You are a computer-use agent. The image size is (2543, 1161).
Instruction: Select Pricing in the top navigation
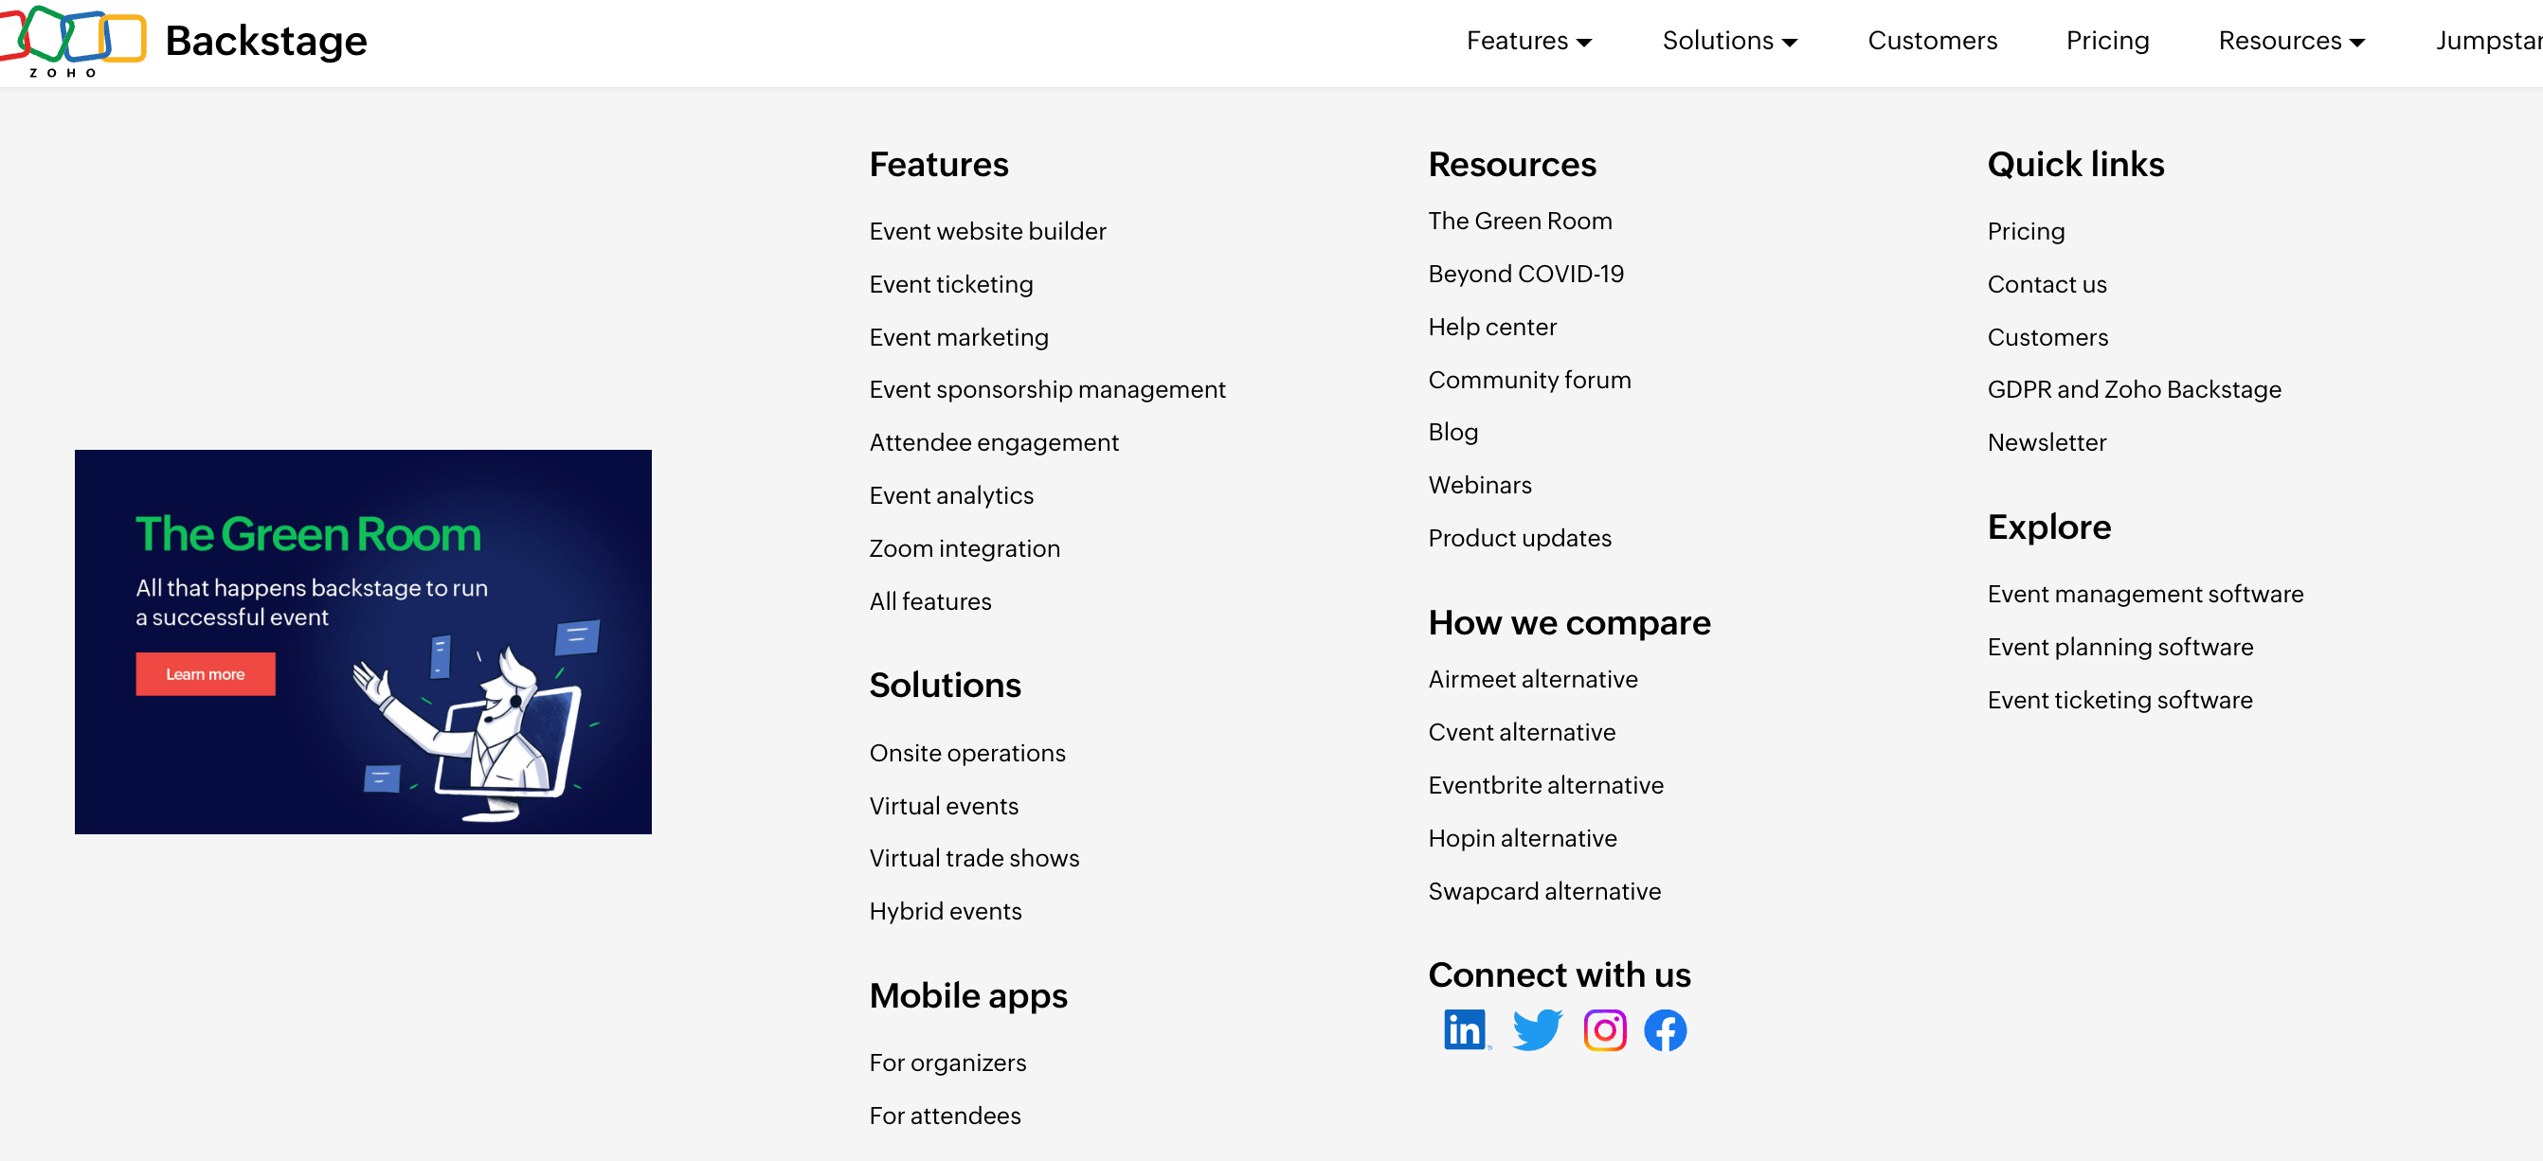pyautogui.click(x=2108, y=41)
